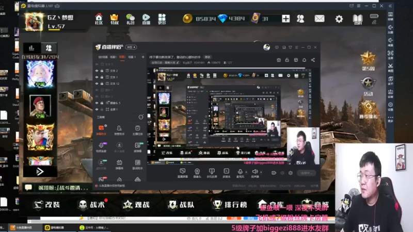Expand the friends list double arrow

pos(40,172)
